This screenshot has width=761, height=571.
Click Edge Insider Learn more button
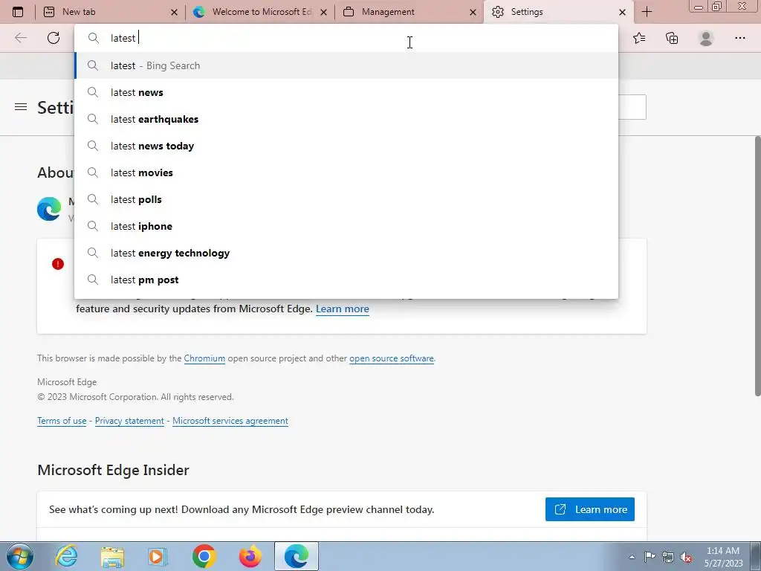(589, 509)
